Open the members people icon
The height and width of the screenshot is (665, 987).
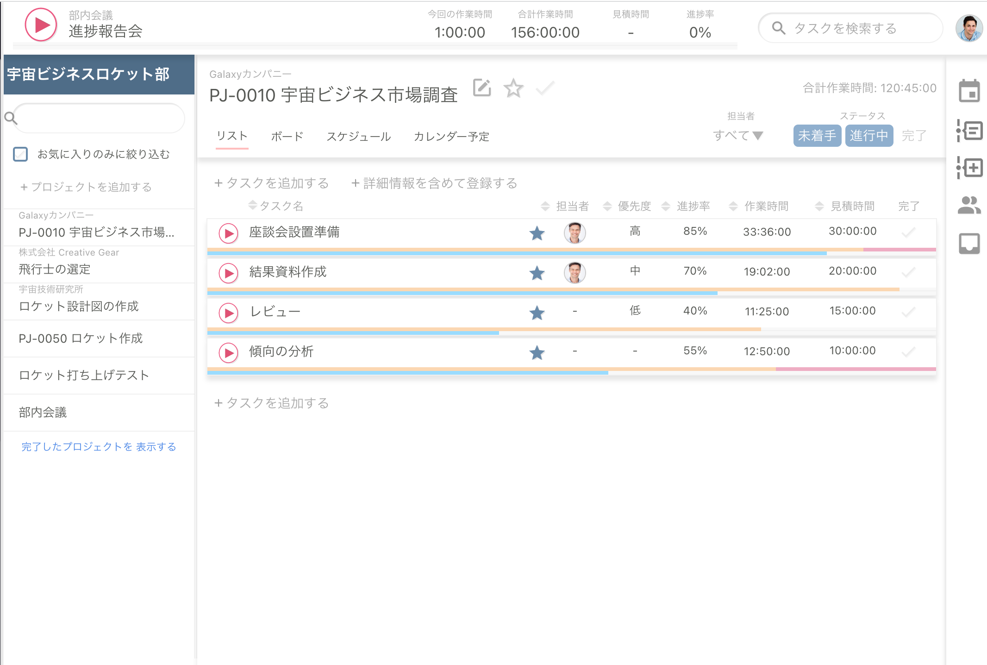pyautogui.click(x=969, y=205)
